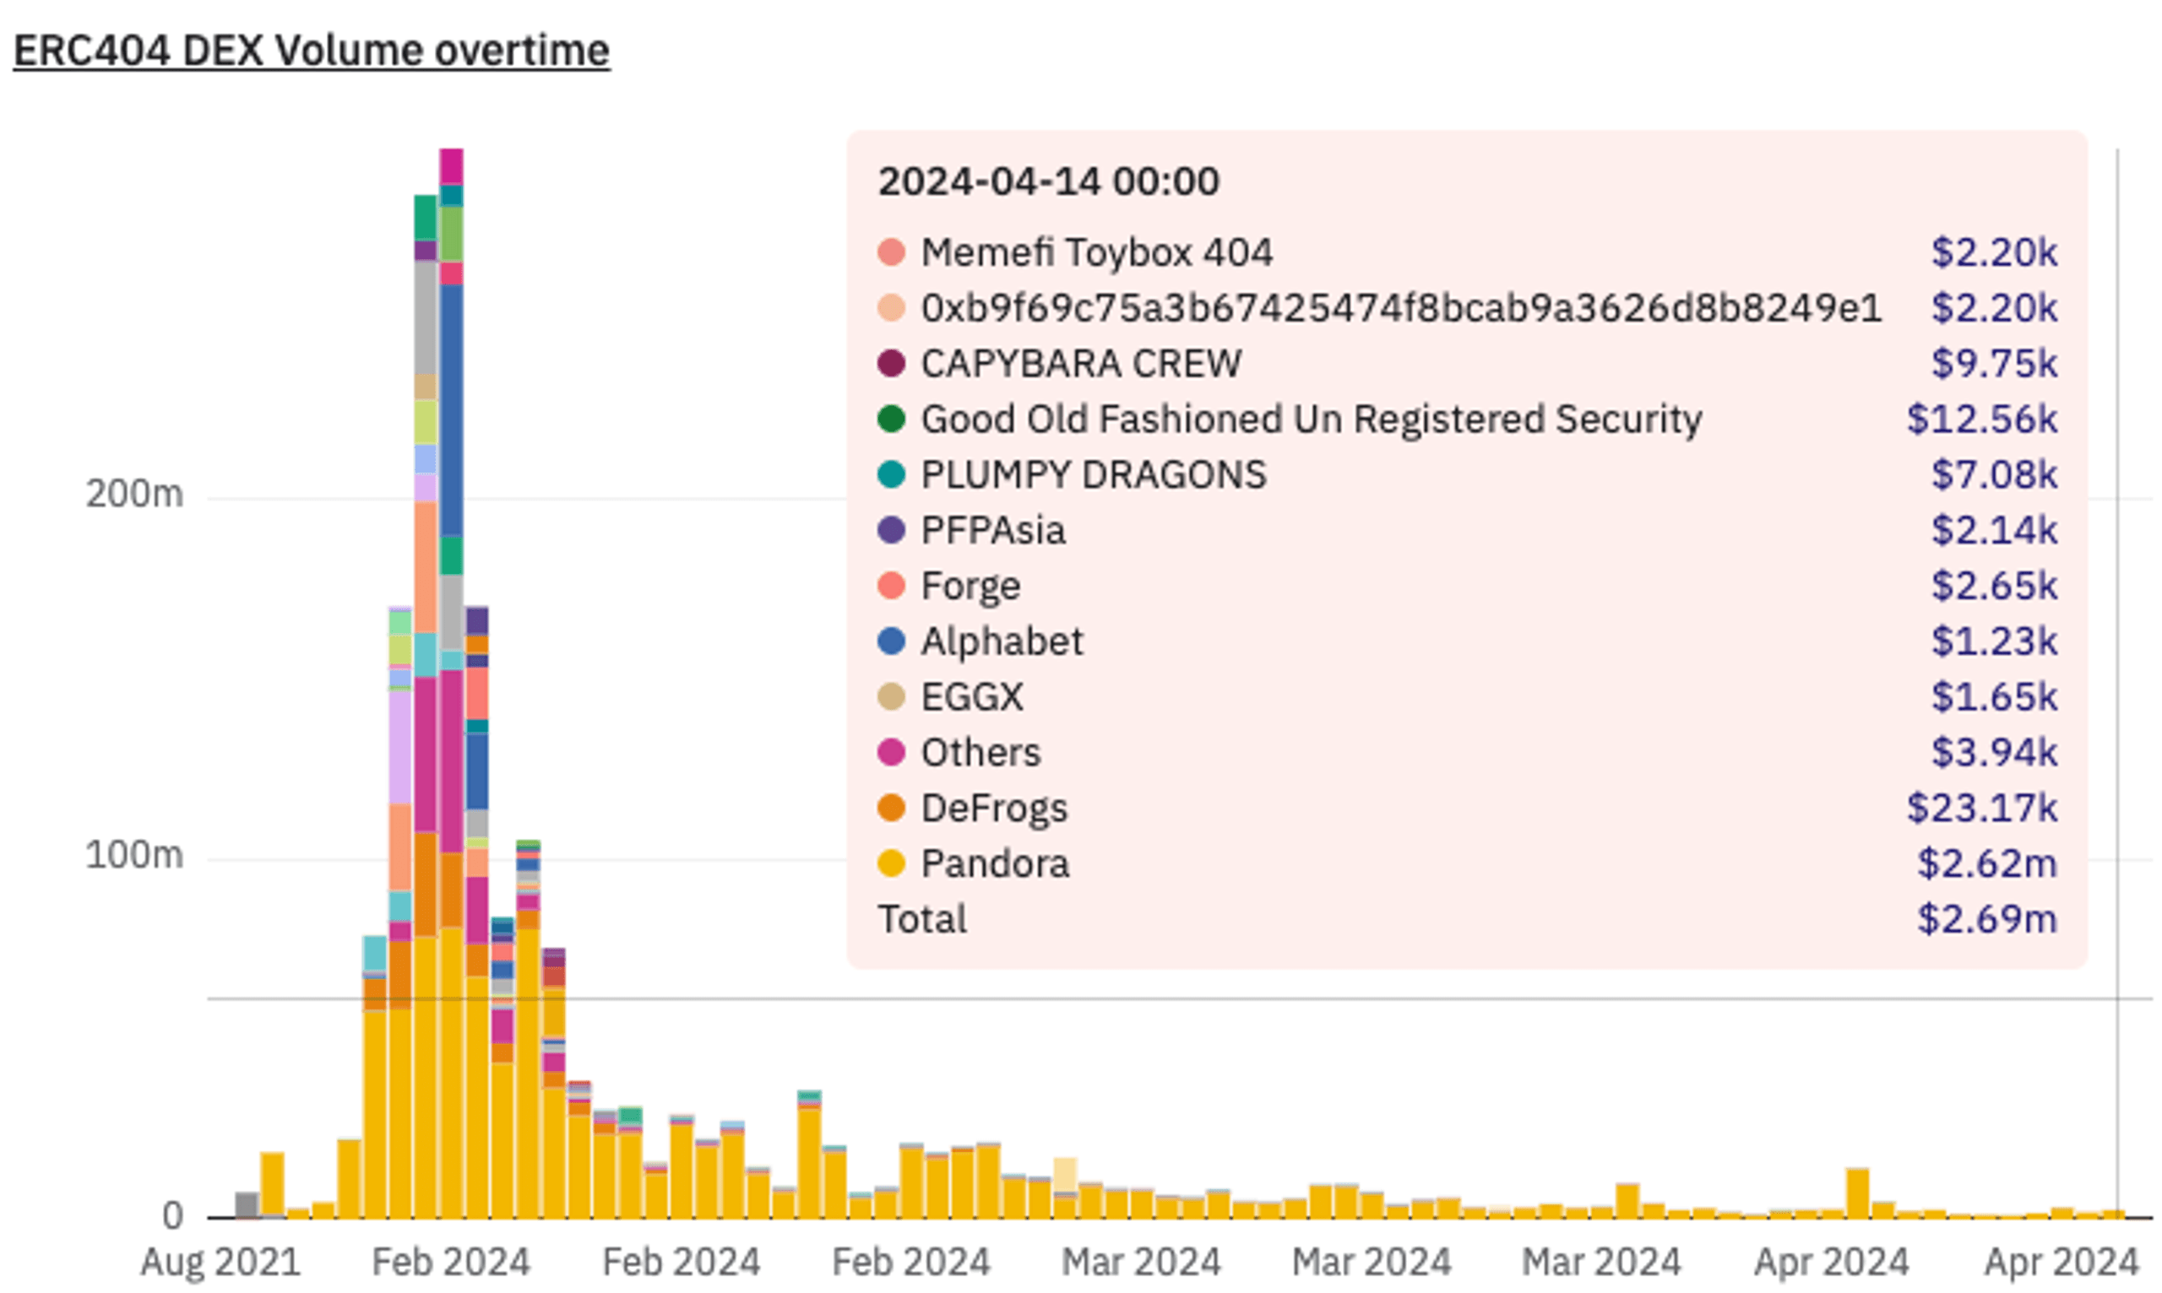Click the gray bar near Aug 2021
Screen dimensions: 2162x1293
coord(247,1205)
